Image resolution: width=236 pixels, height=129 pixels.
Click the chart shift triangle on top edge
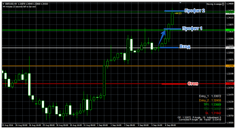pyautogui.click(x=180, y=3)
